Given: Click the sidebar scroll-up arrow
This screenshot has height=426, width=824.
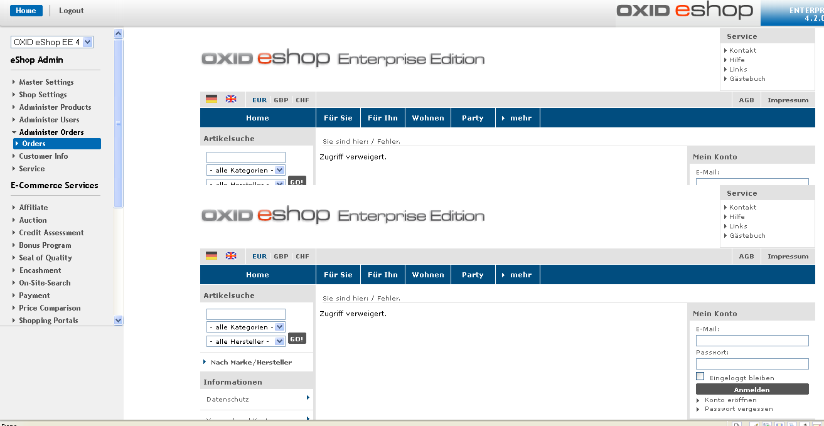Looking at the screenshot, I should (119, 34).
